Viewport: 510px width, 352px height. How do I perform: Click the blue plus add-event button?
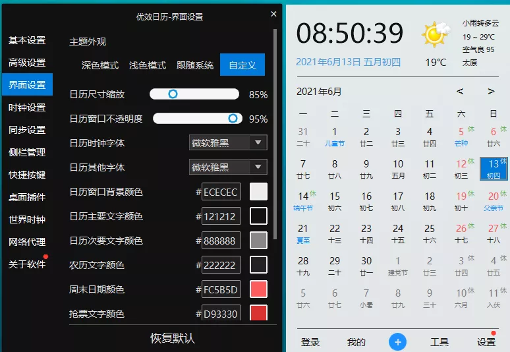(397, 342)
